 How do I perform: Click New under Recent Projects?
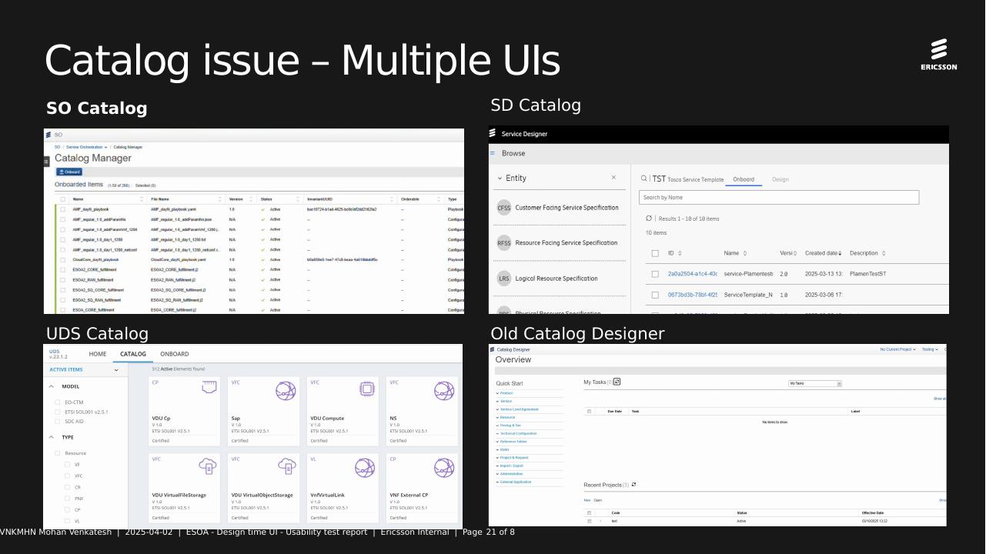click(587, 500)
